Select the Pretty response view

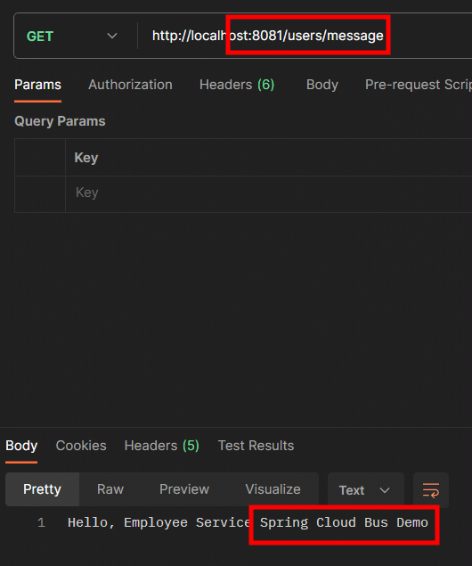click(x=42, y=489)
